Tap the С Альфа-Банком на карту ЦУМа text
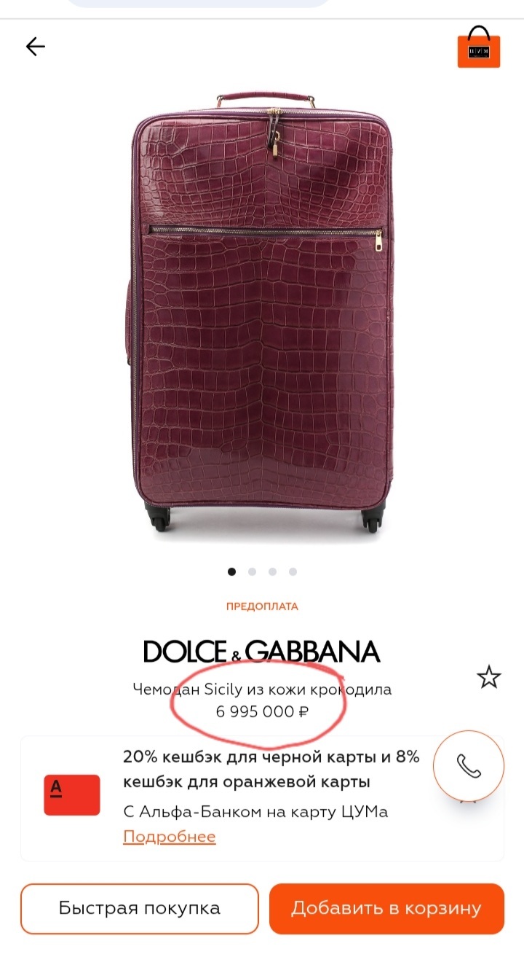 [x=255, y=811]
